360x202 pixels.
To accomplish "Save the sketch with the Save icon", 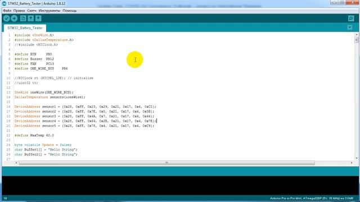I will point(38,19).
